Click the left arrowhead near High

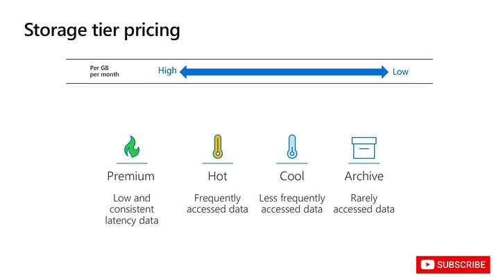[x=185, y=71]
